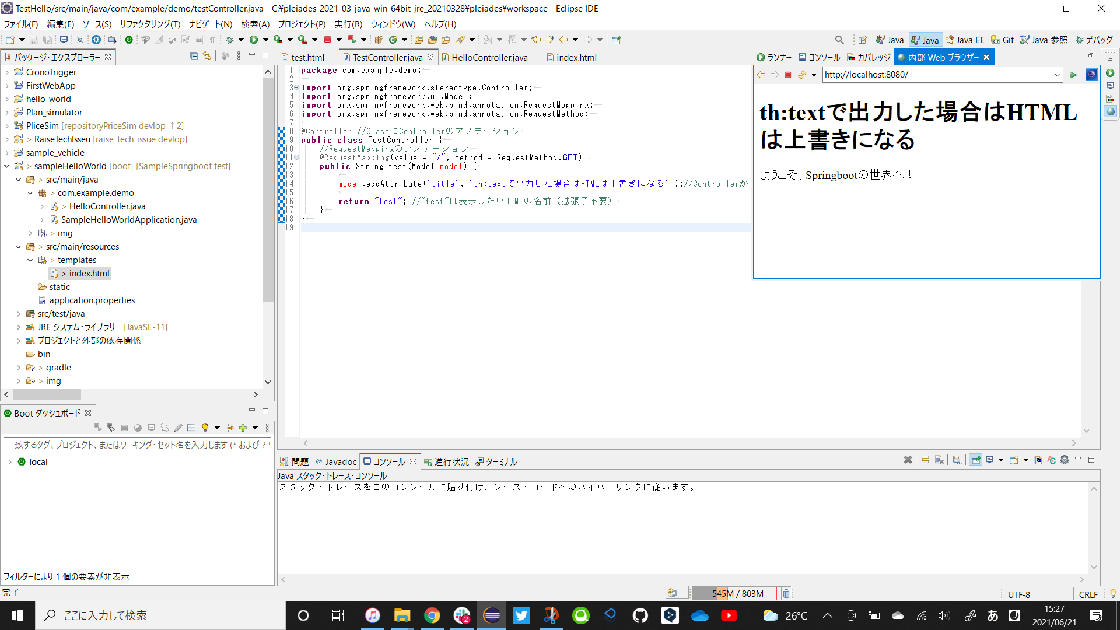The image size is (1120, 630).
Task: Click the Run icon in the main toolbar
Action: click(255, 39)
